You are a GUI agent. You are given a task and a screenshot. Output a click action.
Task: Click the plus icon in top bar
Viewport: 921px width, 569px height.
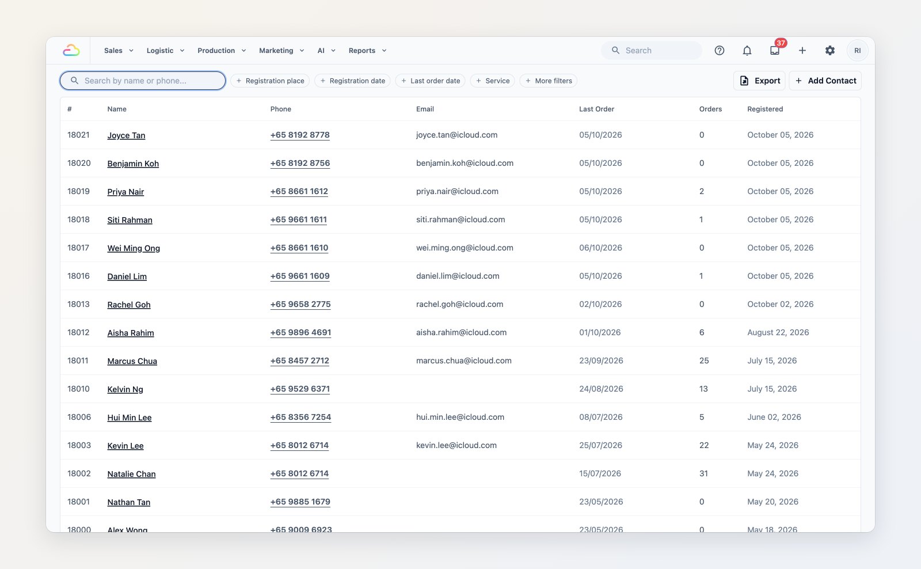point(802,51)
